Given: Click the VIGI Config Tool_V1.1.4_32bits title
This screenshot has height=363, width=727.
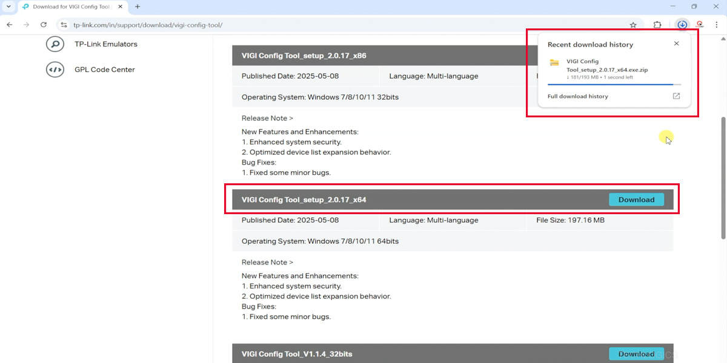Looking at the screenshot, I should point(297,354).
